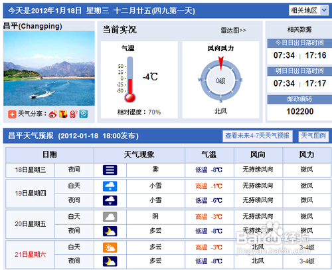Click the 明日日出日落时间 heading

(x=299, y=71)
